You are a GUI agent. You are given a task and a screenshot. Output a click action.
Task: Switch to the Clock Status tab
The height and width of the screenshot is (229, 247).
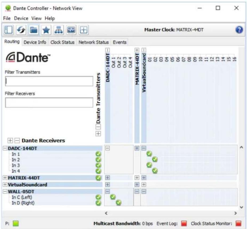click(62, 42)
